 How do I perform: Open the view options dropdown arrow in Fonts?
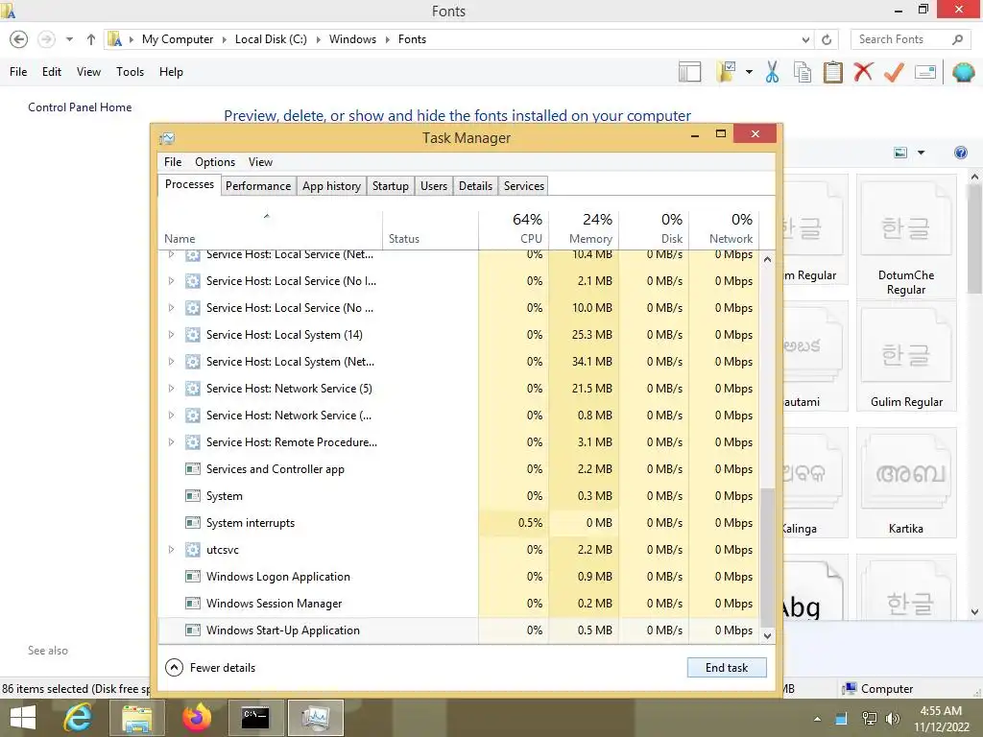tap(921, 153)
